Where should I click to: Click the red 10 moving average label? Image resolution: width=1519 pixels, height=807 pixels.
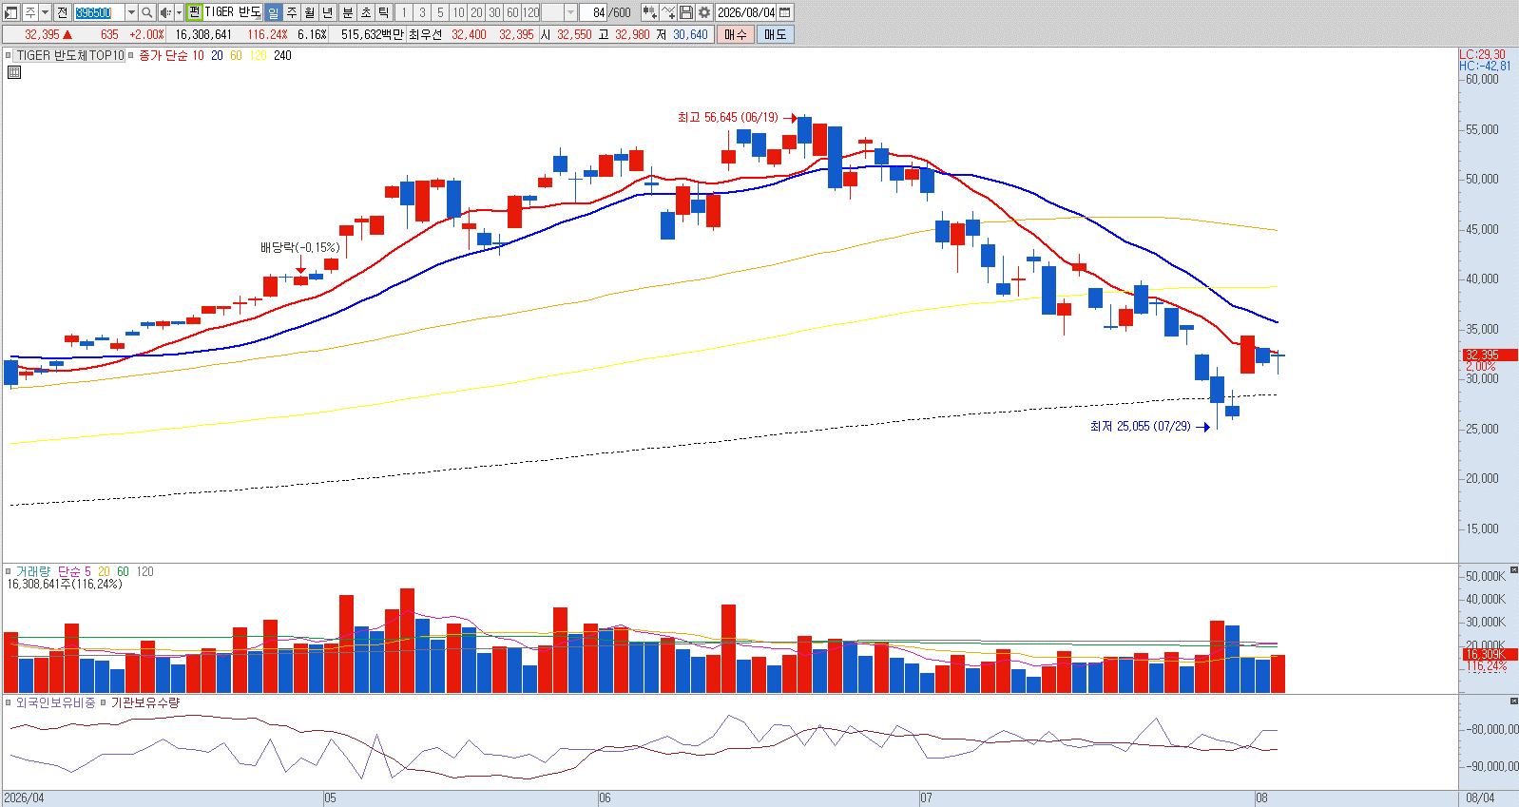198,56
